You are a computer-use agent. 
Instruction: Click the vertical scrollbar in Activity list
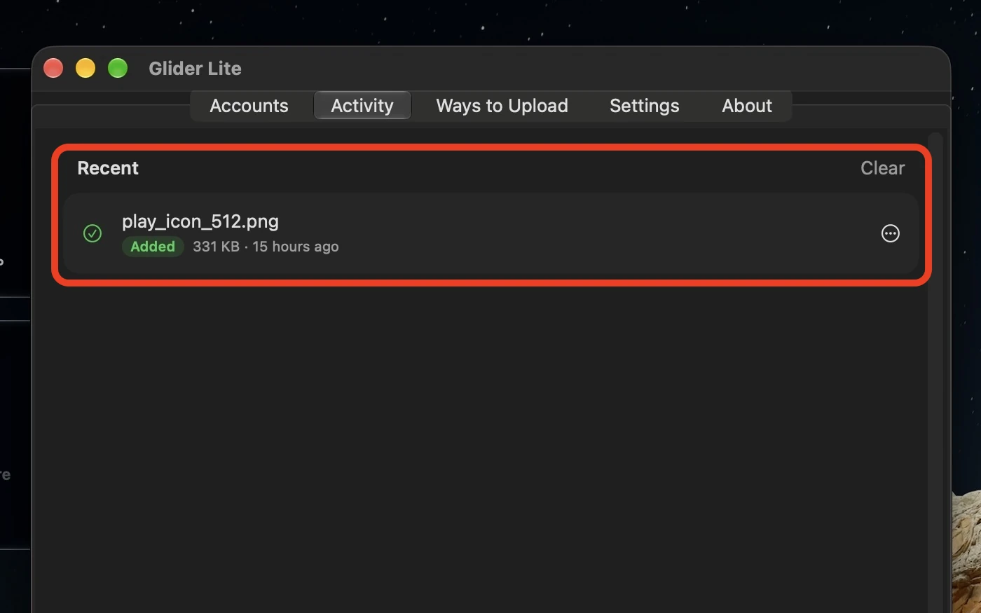tap(935, 371)
